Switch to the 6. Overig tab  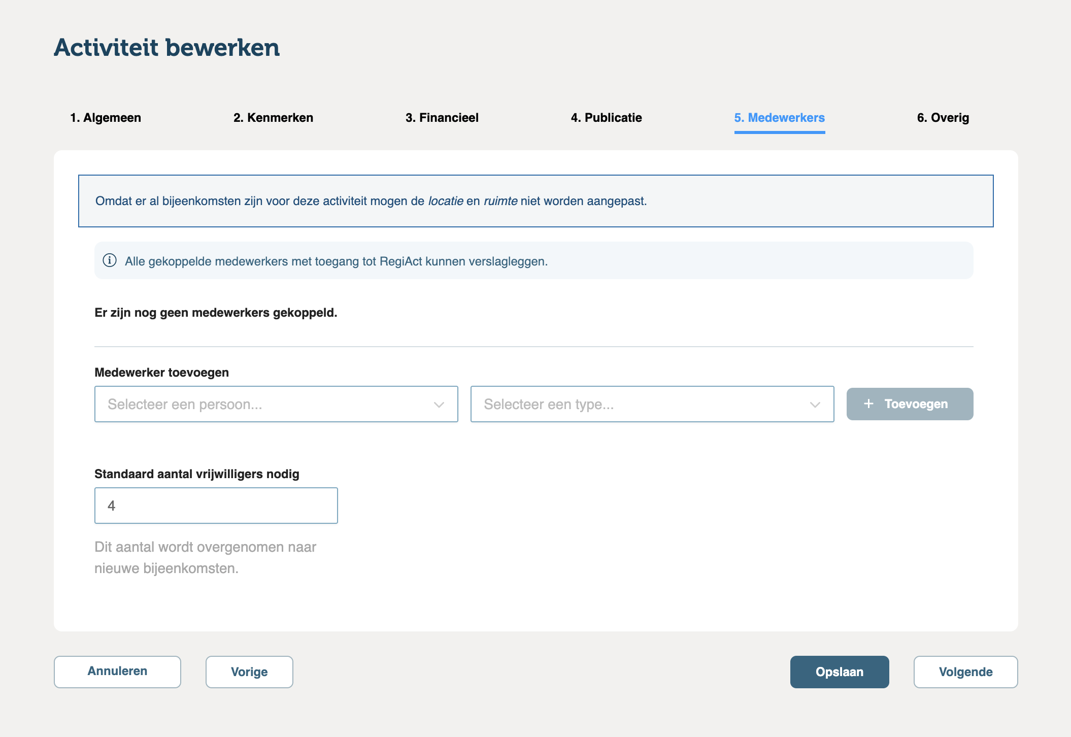point(943,118)
